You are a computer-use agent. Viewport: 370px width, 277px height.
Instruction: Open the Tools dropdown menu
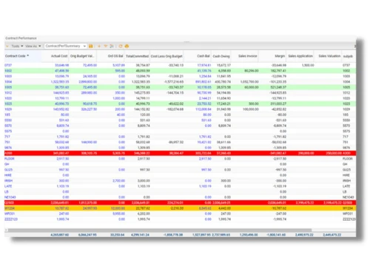pos(17,46)
